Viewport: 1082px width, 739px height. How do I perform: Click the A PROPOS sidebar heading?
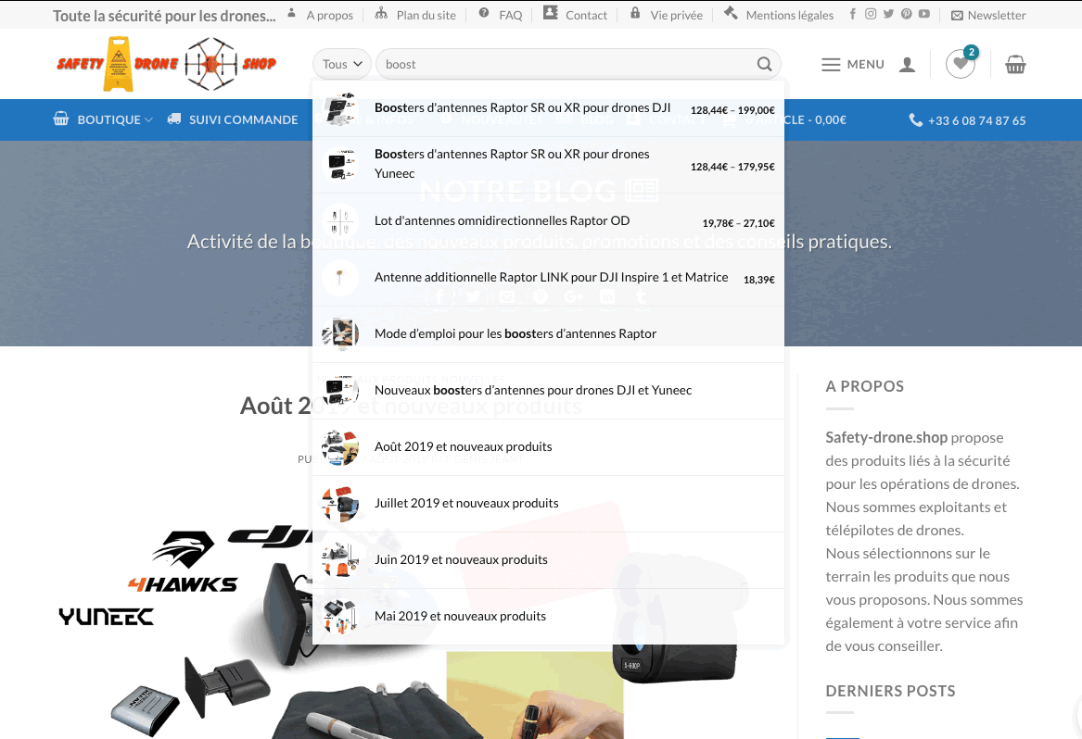point(865,387)
